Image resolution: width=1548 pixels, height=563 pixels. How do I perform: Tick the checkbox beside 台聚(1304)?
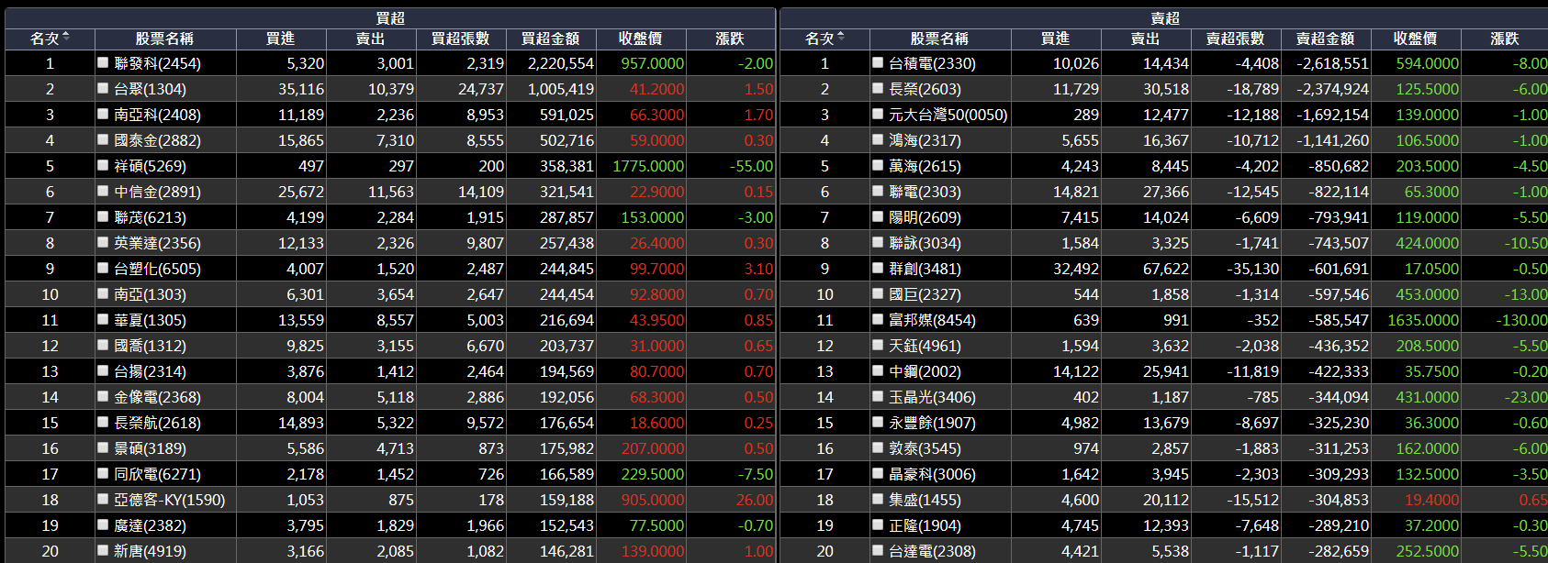(103, 89)
